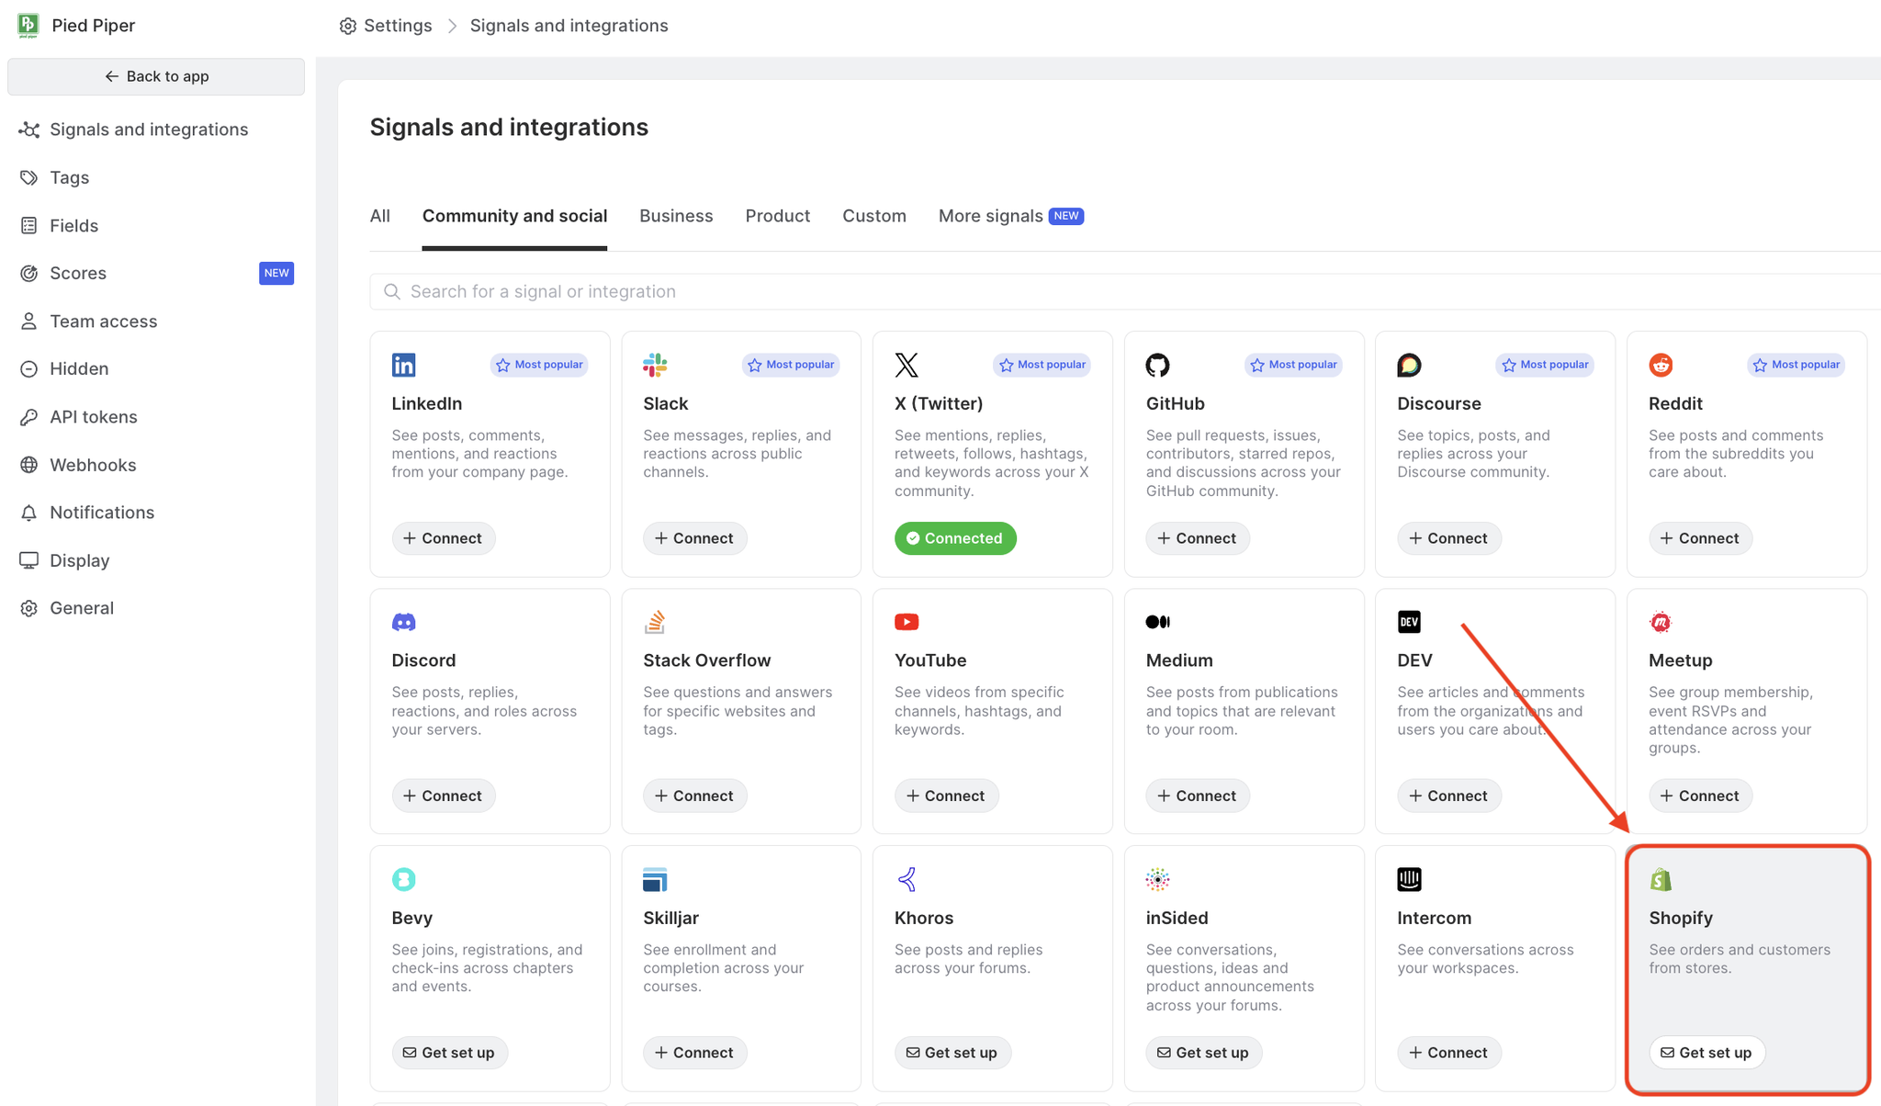Click the Discord logo icon
1881x1106 pixels.
pyautogui.click(x=403, y=622)
